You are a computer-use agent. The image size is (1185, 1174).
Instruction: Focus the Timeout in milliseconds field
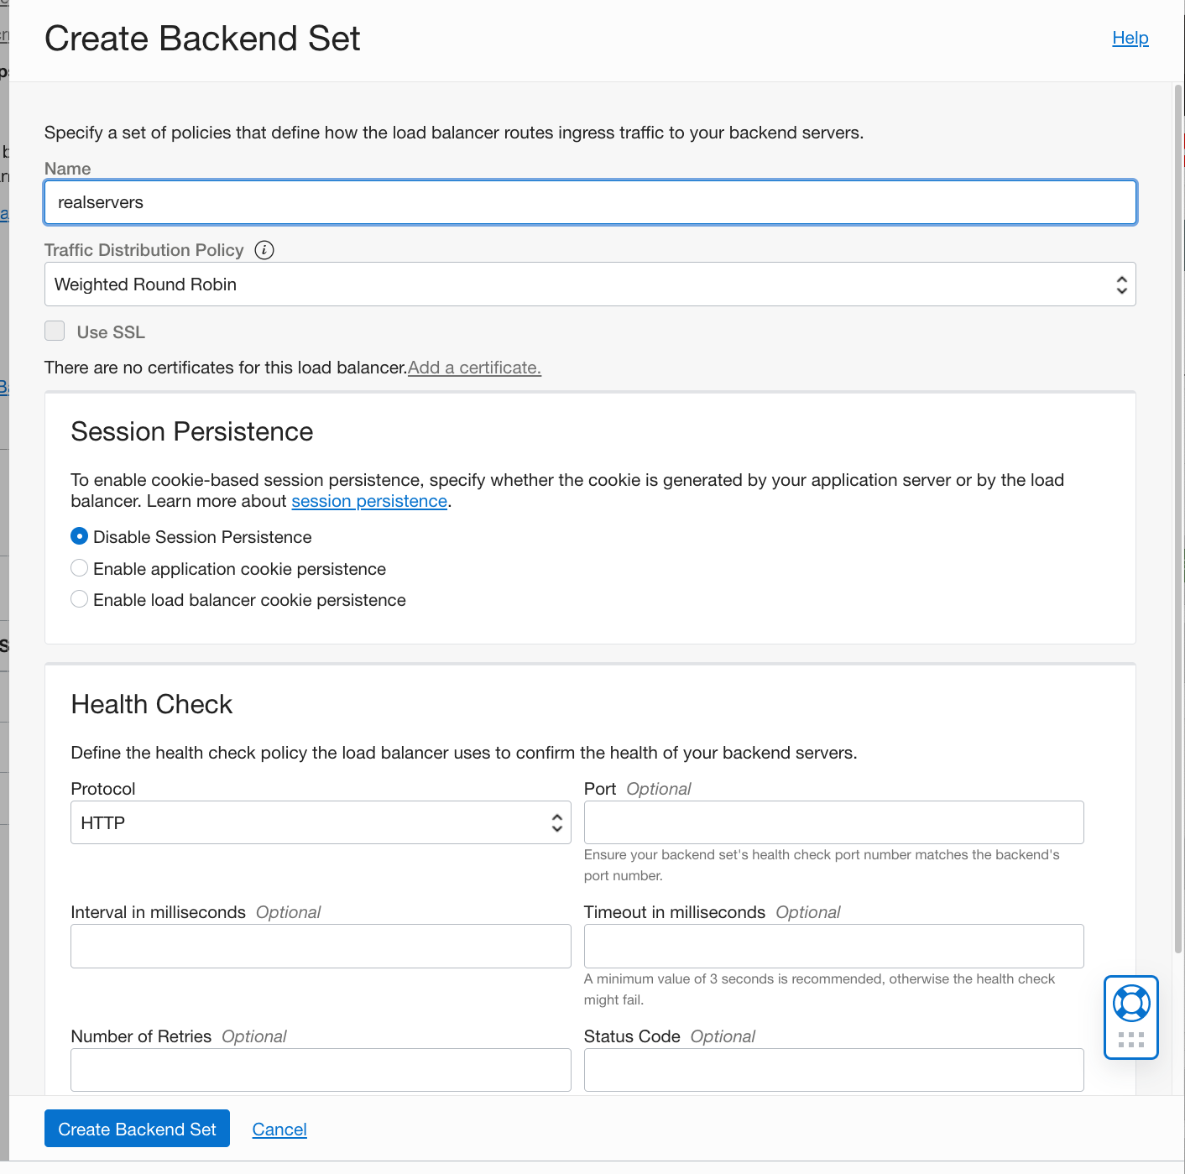pyautogui.click(x=833, y=947)
